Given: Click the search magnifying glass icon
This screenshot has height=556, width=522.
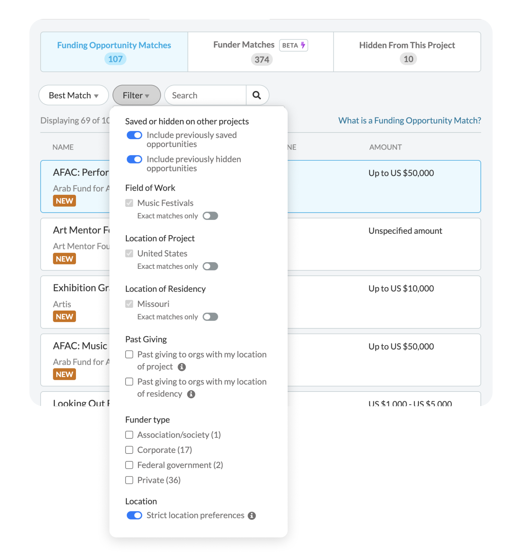Looking at the screenshot, I should click(x=257, y=95).
